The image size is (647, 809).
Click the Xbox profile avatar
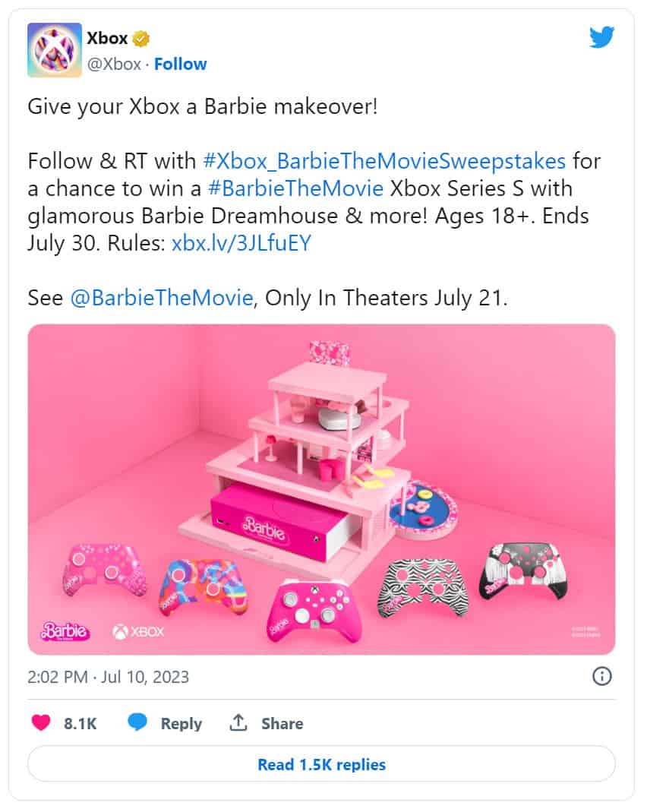coord(54,50)
